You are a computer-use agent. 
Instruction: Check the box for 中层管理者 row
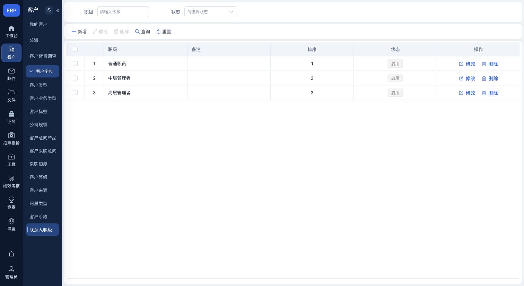click(x=75, y=78)
